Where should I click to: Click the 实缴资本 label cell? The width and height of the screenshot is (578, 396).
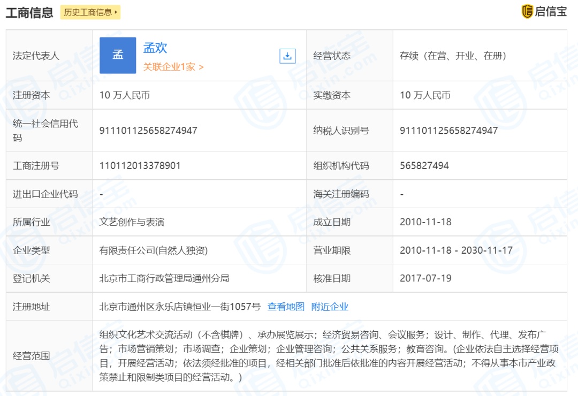349,95
